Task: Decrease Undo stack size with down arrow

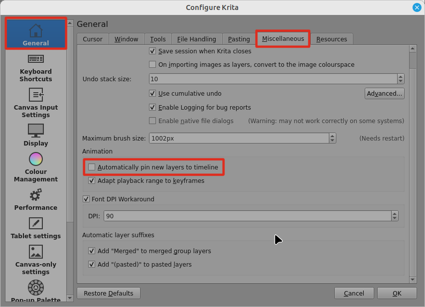Action: point(401,81)
